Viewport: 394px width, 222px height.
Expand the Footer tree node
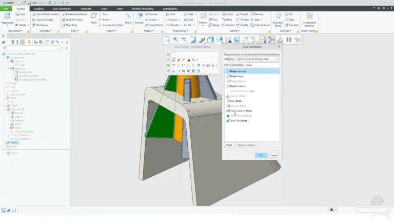point(4,153)
